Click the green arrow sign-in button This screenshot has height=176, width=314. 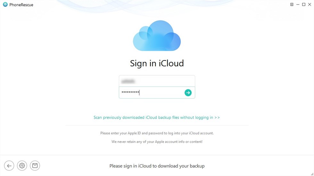[188, 92]
